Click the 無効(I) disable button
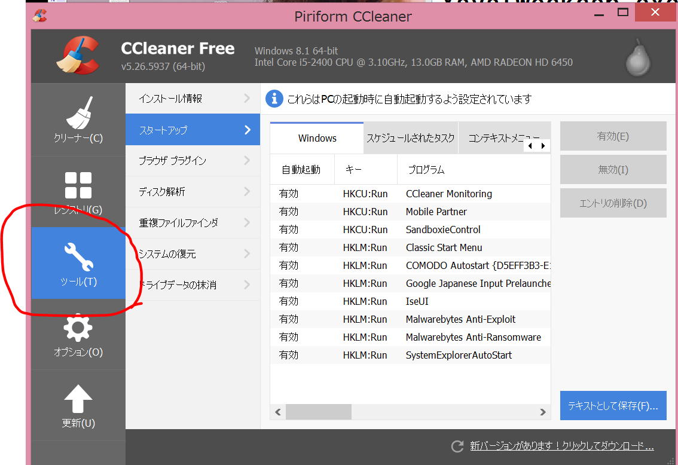This screenshot has height=465, width=678. point(613,169)
